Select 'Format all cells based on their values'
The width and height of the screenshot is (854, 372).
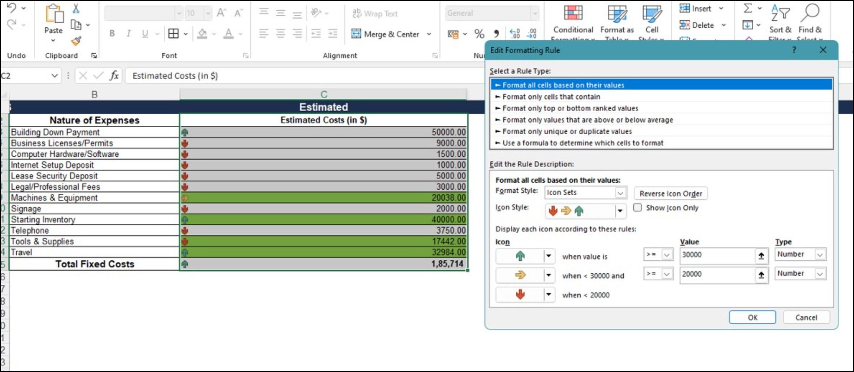661,85
